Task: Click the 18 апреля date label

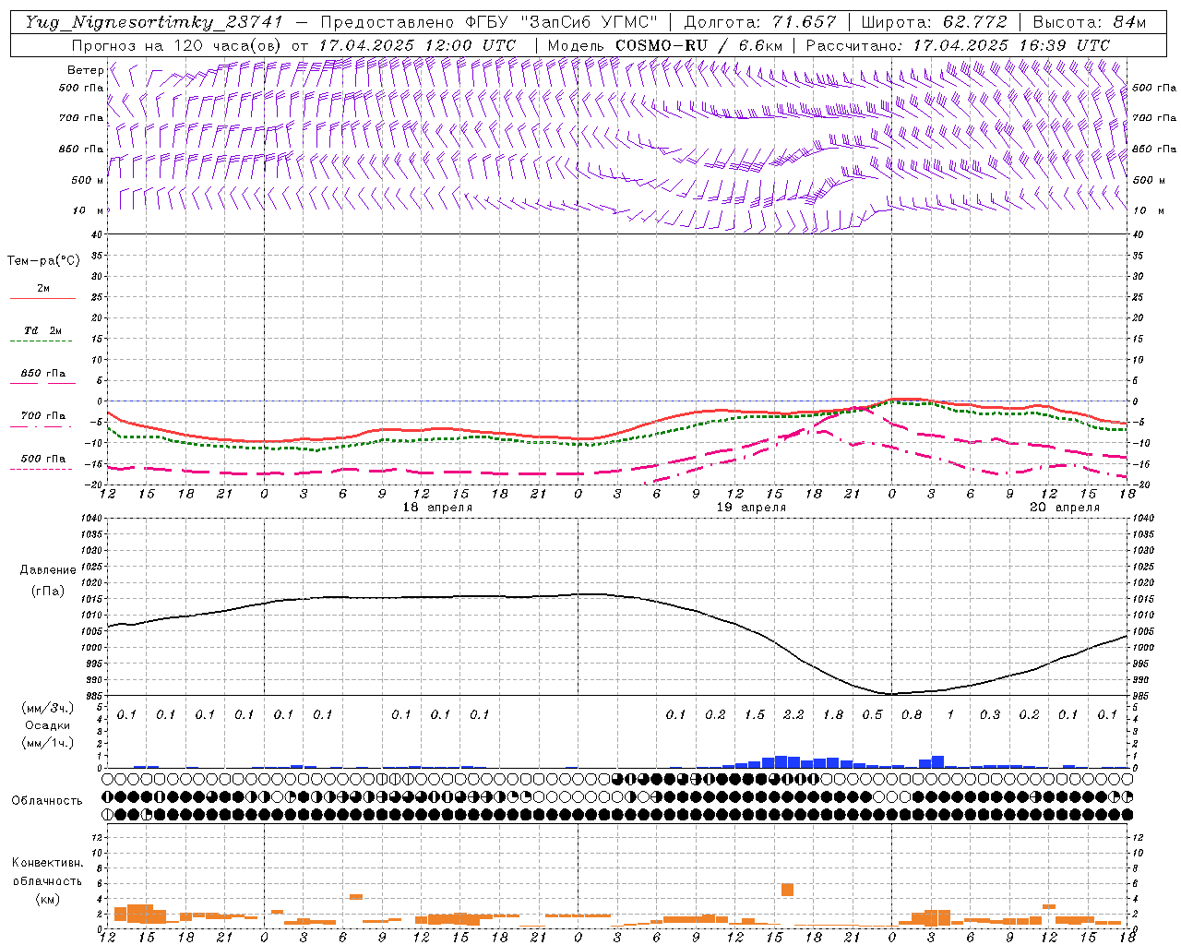Action: 437,508
